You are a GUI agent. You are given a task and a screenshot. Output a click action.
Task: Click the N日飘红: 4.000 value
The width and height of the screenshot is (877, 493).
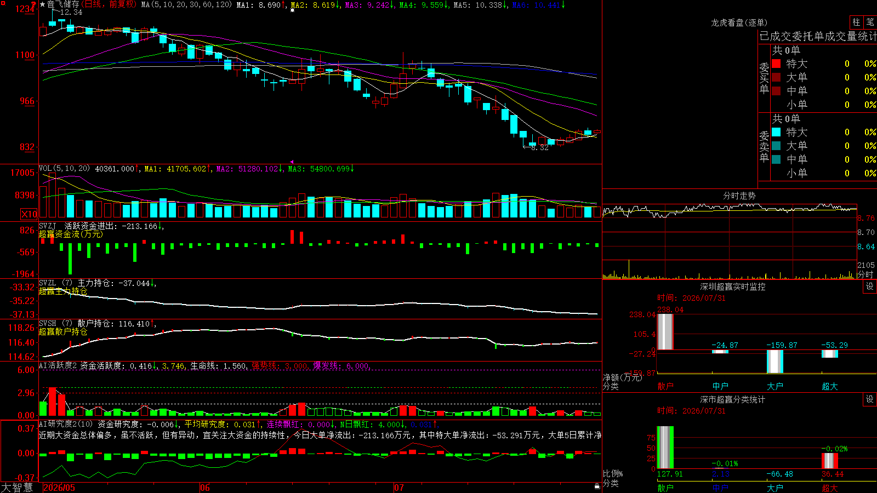pyautogui.click(x=372, y=424)
